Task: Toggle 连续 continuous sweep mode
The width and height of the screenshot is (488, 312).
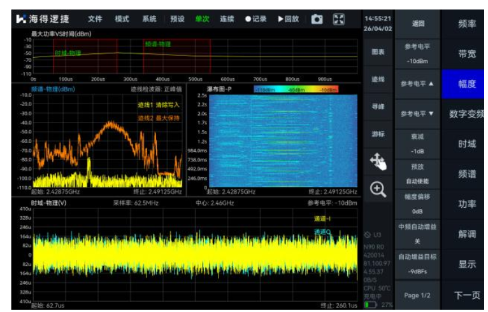Action: [x=227, y=19]
